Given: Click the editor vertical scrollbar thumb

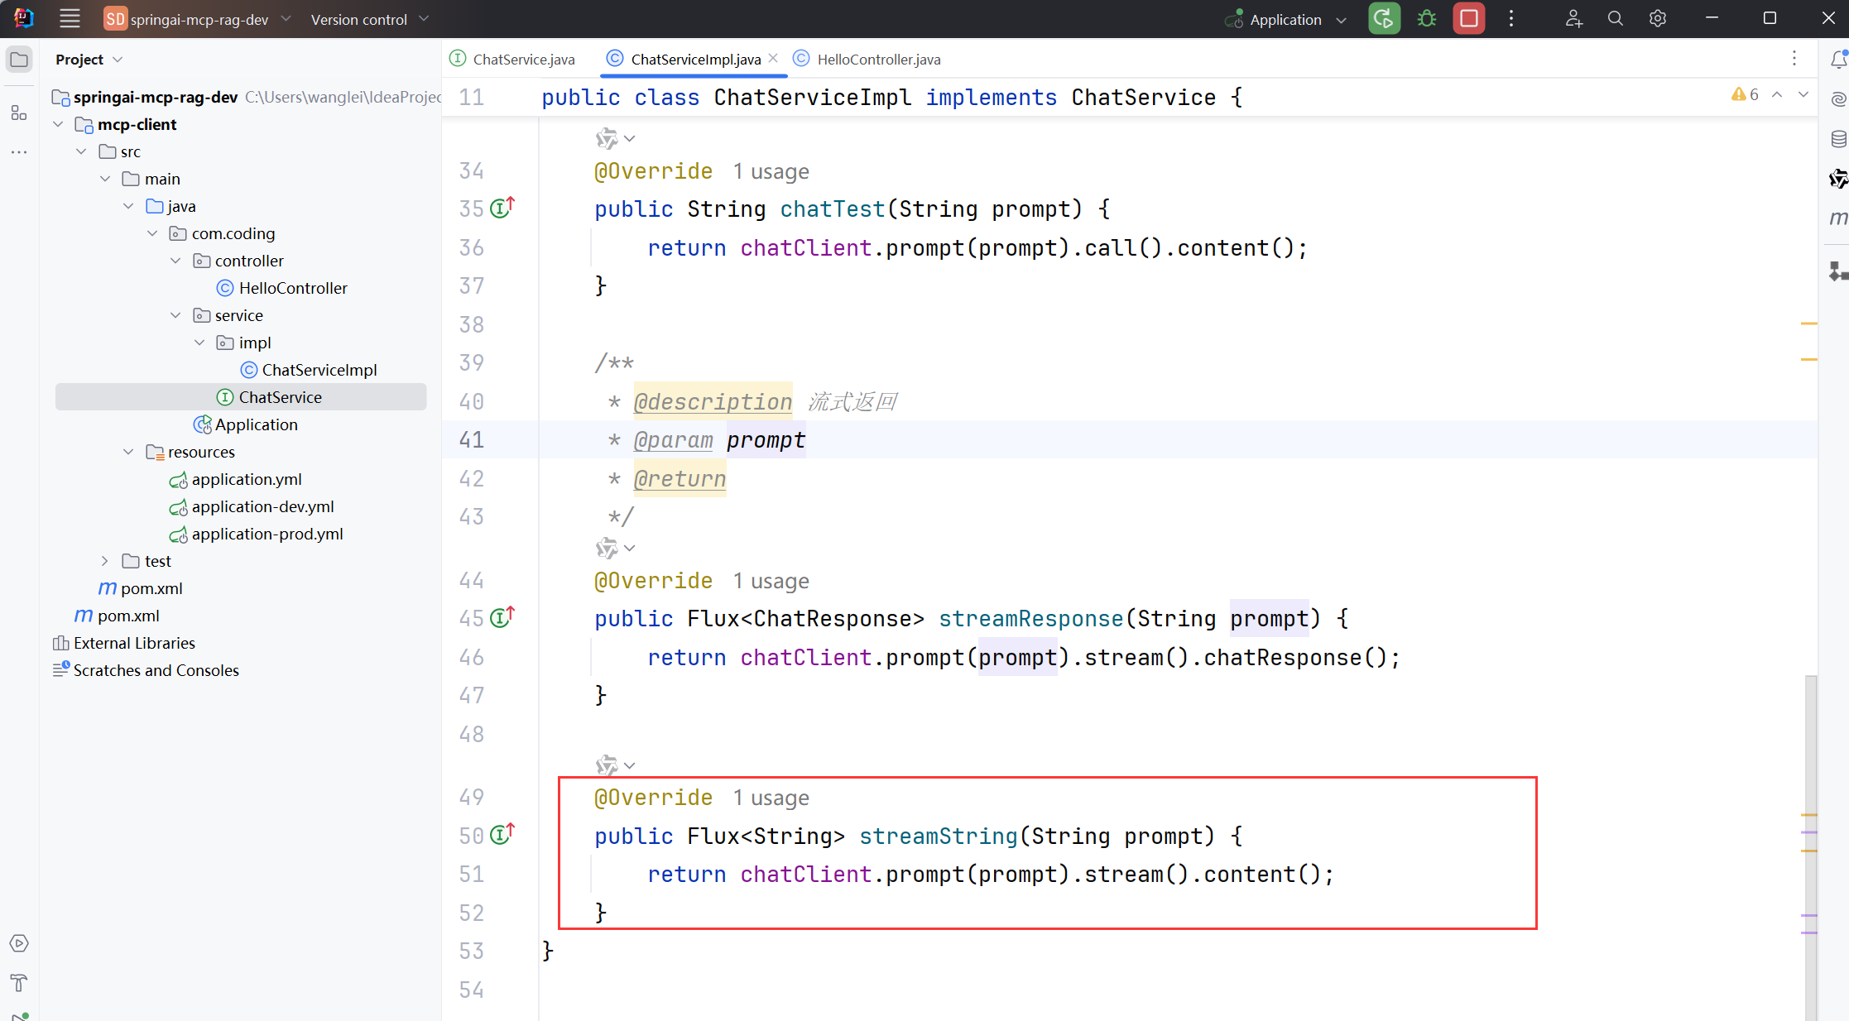Looking at the screenshot, I should tap(1811, 844).
